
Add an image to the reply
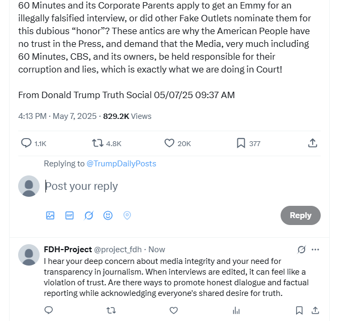(50, 215)
